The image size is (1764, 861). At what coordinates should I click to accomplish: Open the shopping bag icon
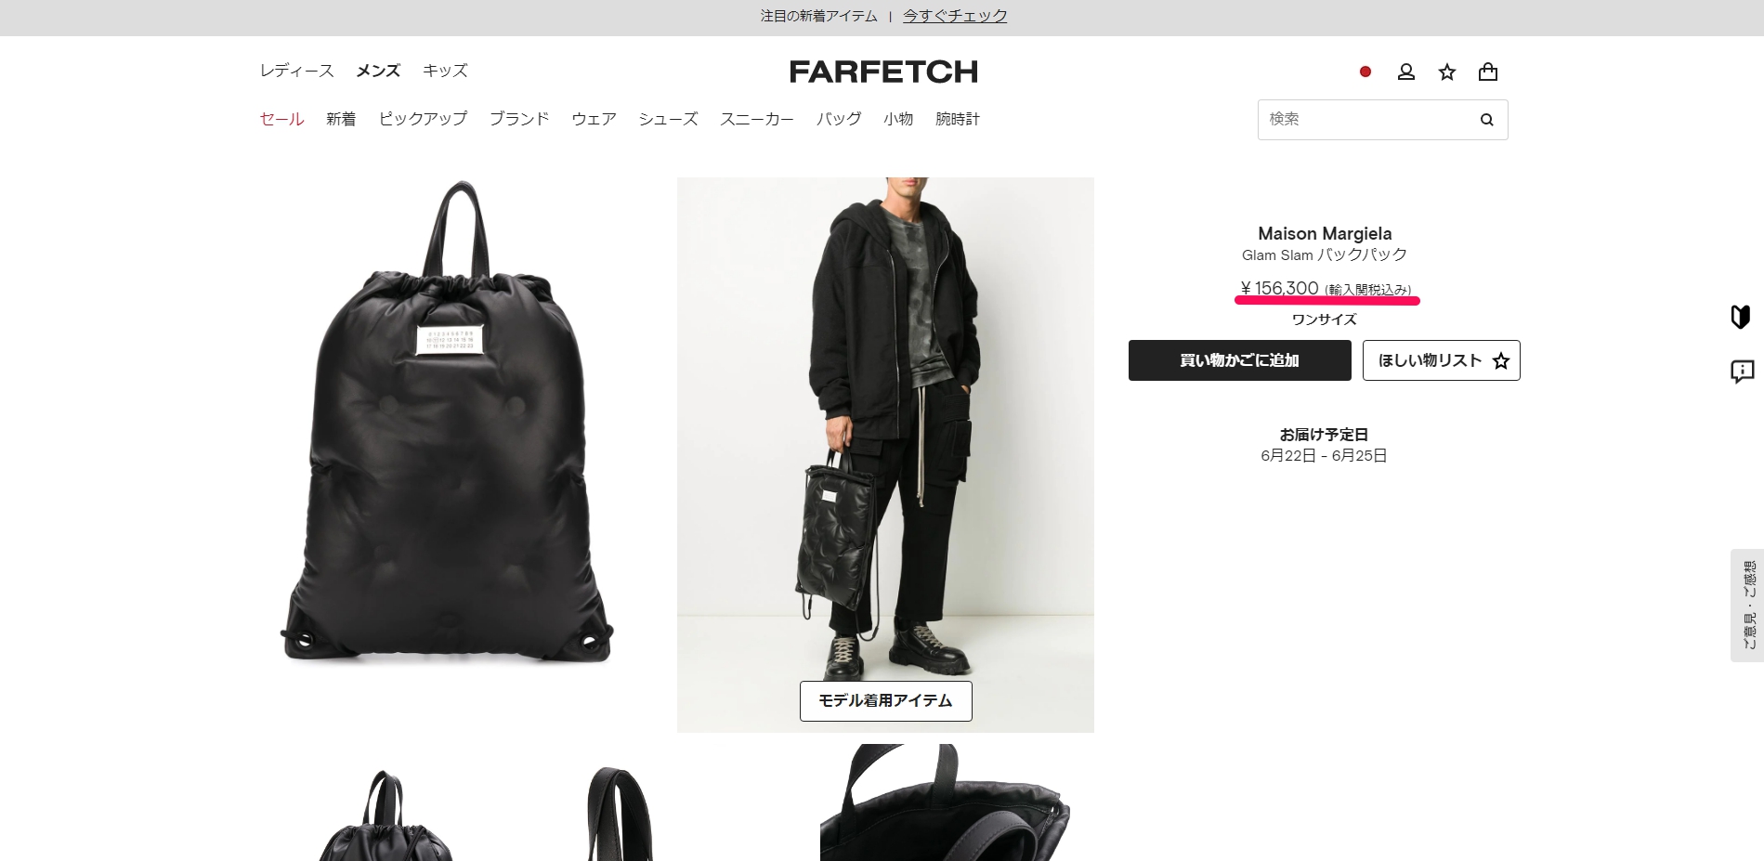coord(1488,72)
